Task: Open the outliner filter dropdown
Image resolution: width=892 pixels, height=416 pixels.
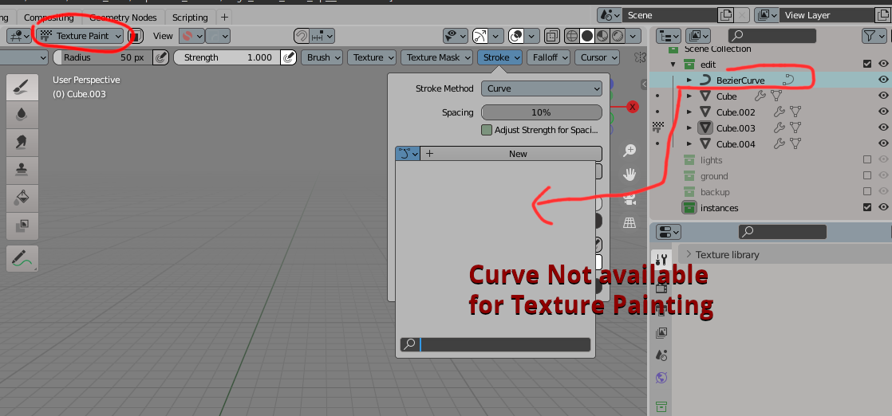Action: pyautogui.click(x=873, y=36)
